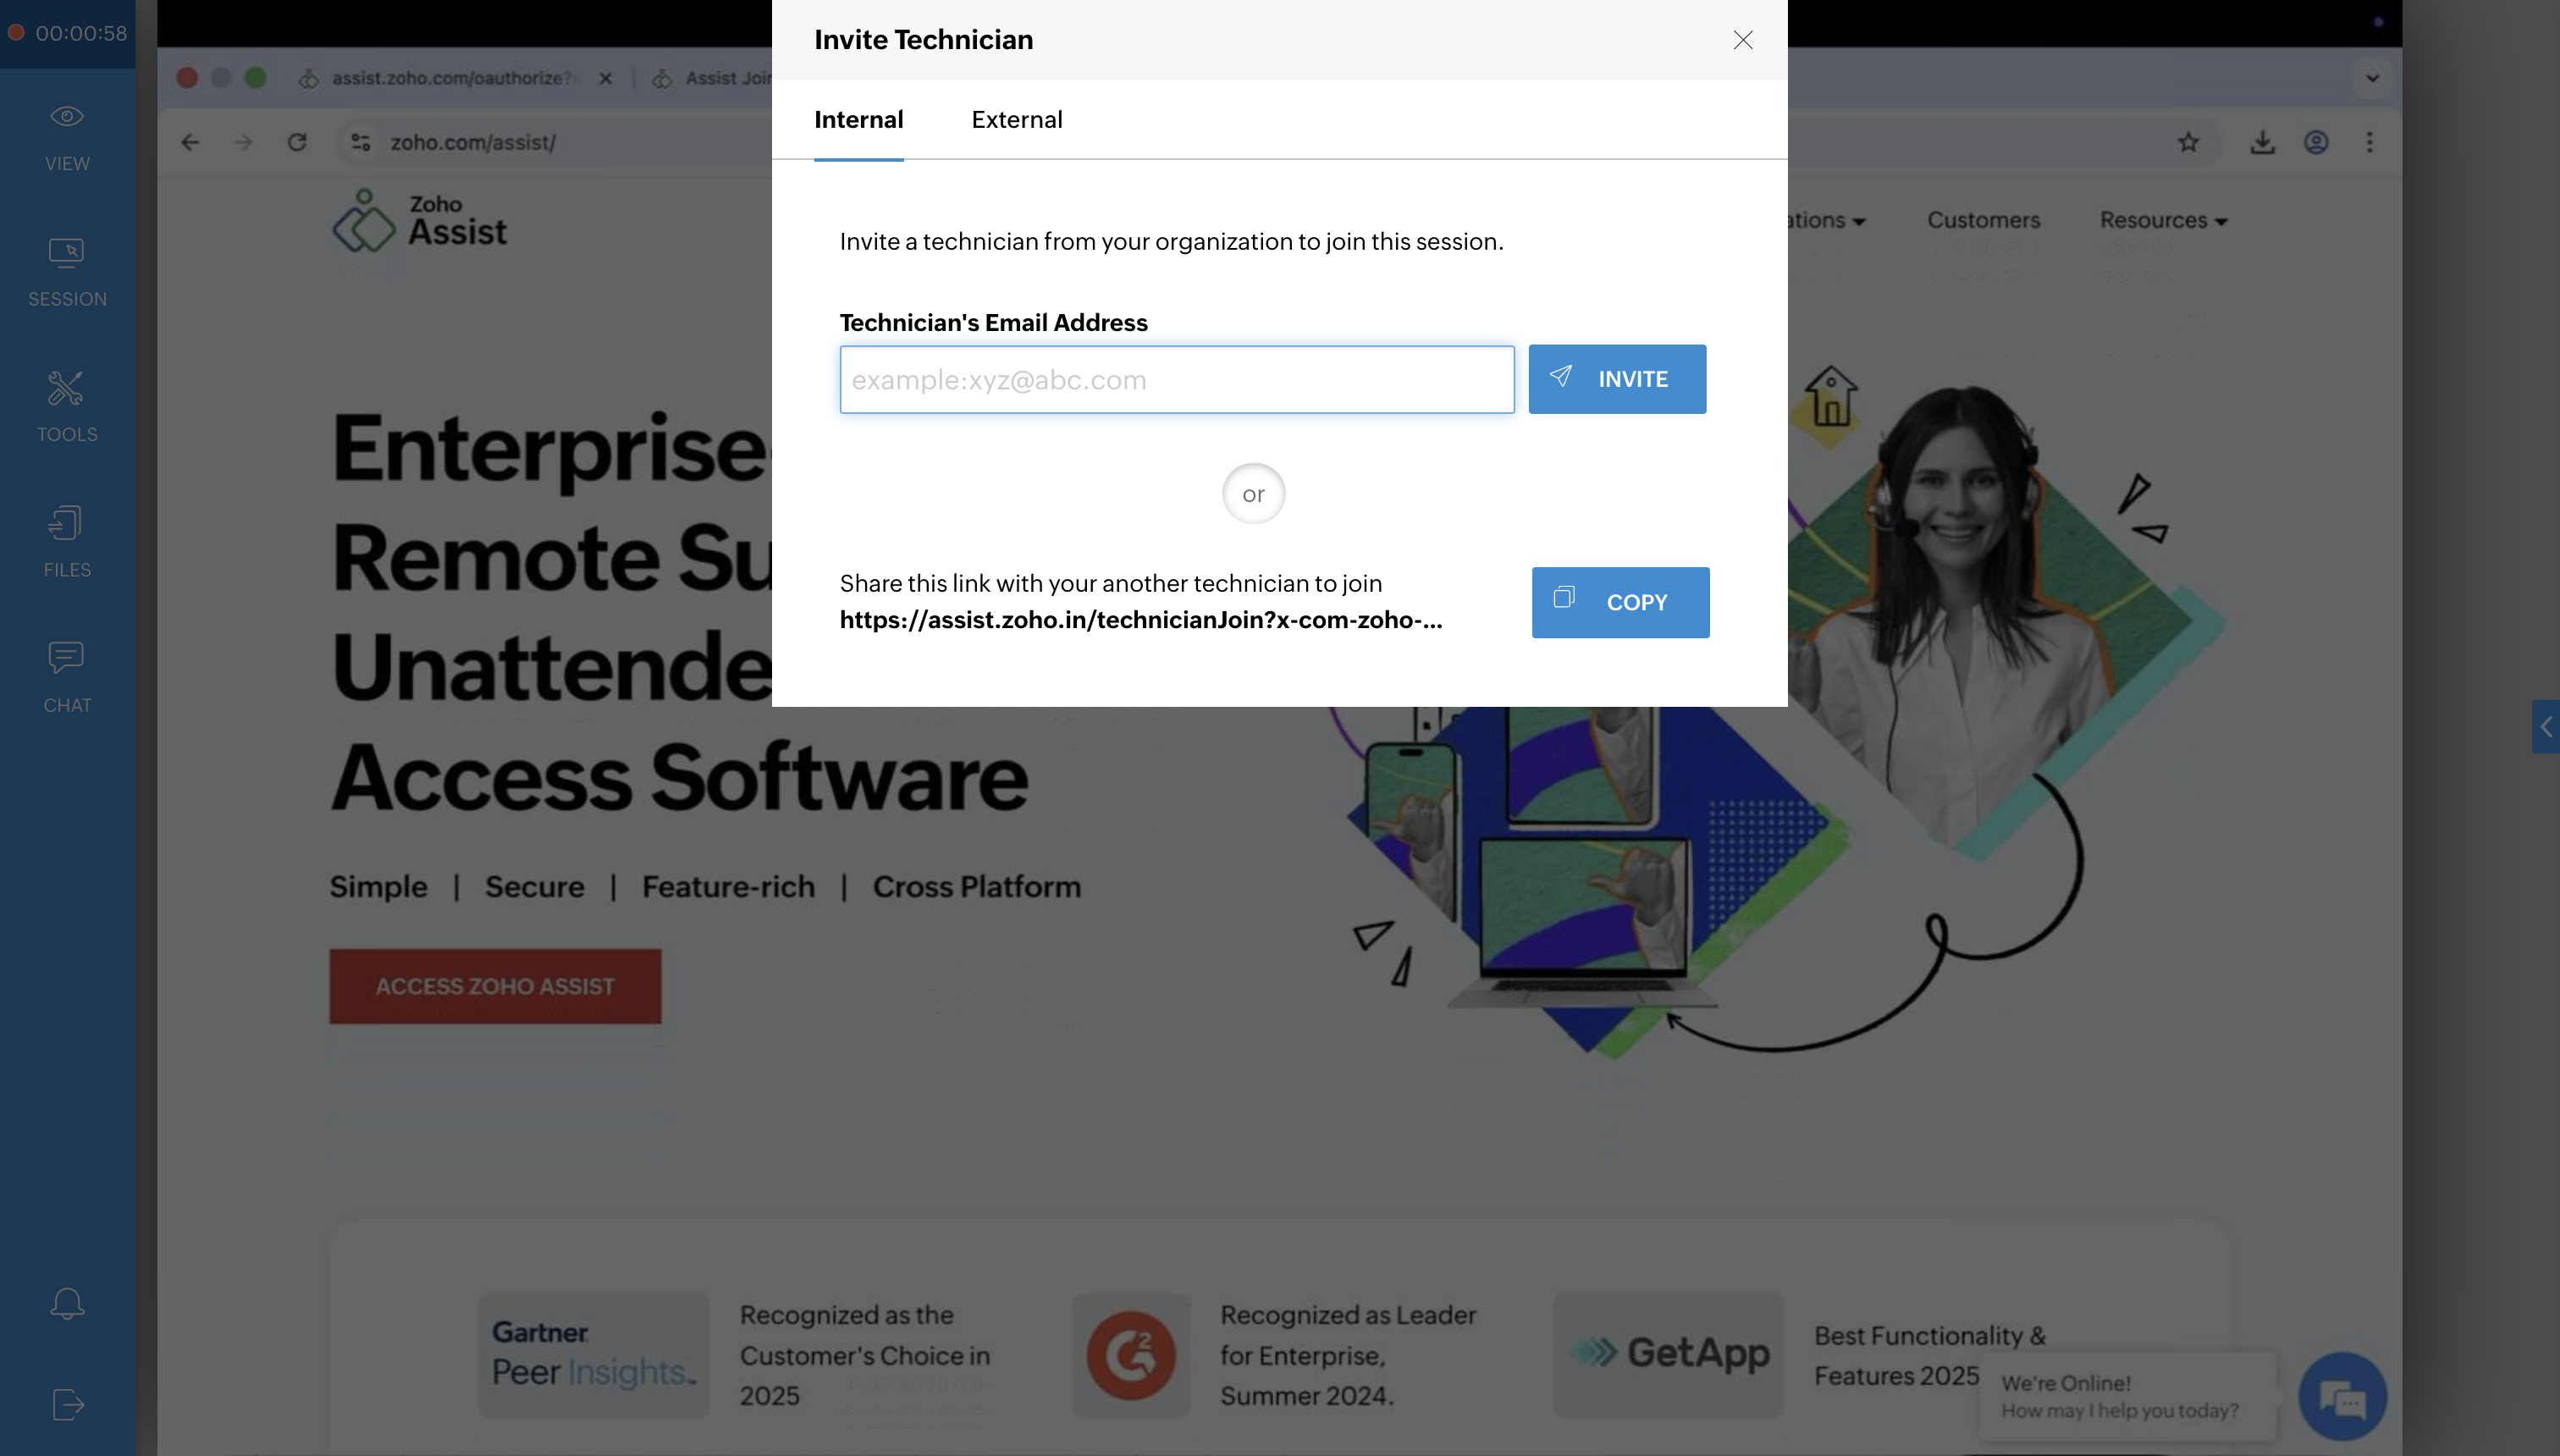This screenshot has width=2560, height=1456.
Task: Click the ACCESS ZOHO ASSIST button
Action: point(495,986)
